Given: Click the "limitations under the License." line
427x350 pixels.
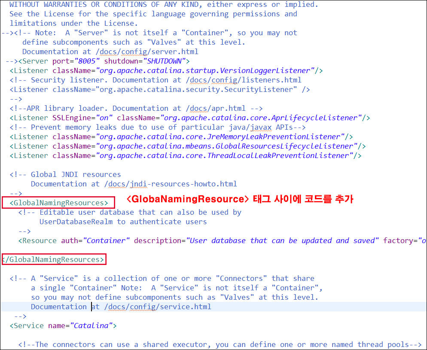Looking at the screenshot, I should pos(74,24).
